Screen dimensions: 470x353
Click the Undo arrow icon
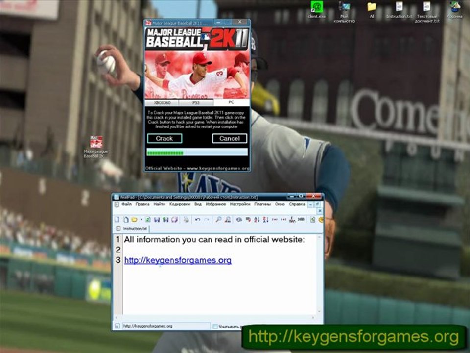197,220
